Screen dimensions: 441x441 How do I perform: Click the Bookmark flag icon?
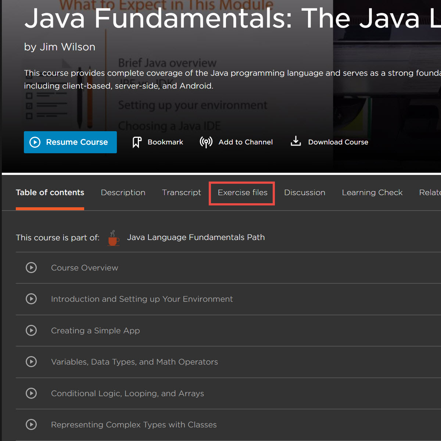click(137, 142)
